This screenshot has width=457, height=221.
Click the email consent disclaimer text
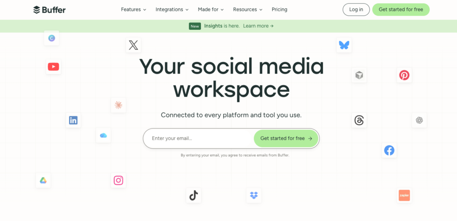[235, 156]
